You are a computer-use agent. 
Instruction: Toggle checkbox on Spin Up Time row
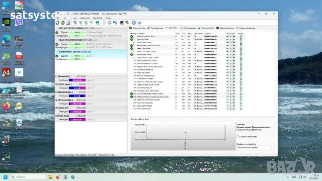[241, 39]
